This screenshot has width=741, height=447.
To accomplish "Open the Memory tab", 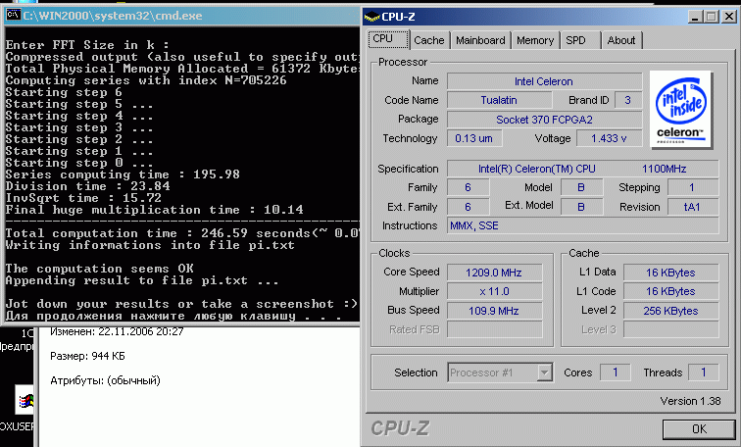I will (535, 40).
